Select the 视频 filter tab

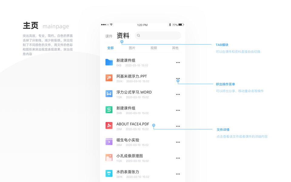[154, 48]
